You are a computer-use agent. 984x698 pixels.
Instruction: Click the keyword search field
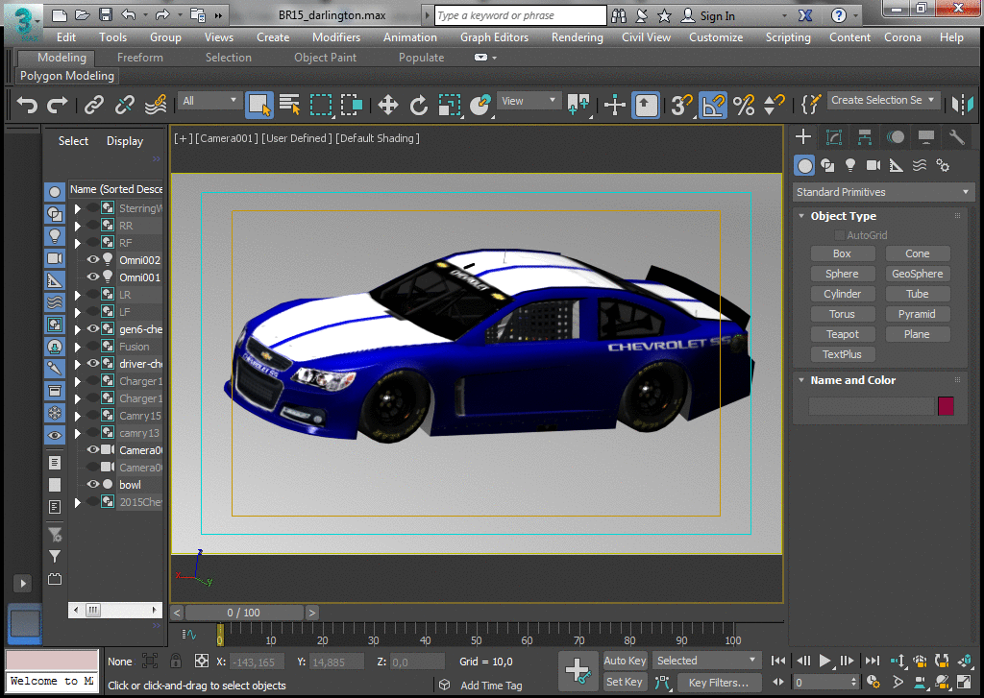pos(520,15)
